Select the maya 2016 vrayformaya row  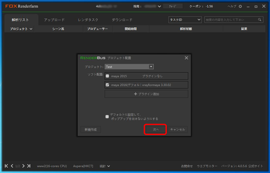pyautogui.click(x=146, y=85)
